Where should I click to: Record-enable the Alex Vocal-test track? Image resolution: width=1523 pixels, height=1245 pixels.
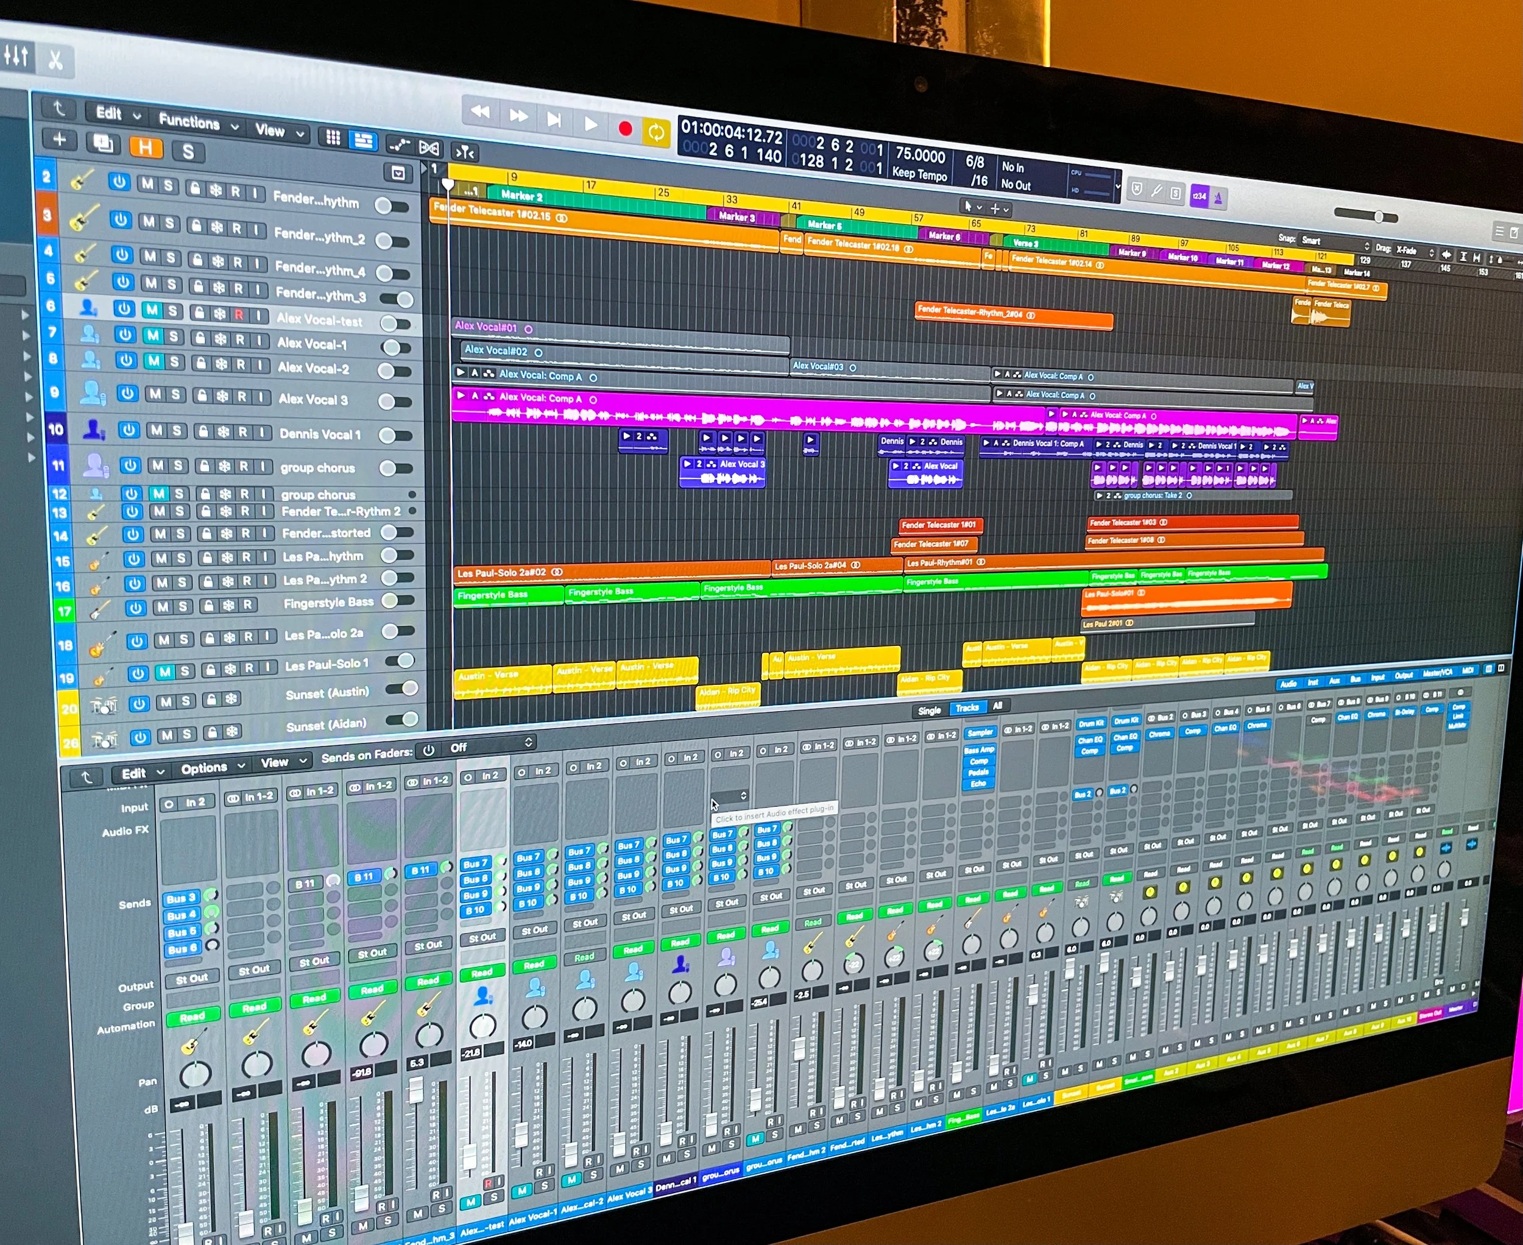238,315
